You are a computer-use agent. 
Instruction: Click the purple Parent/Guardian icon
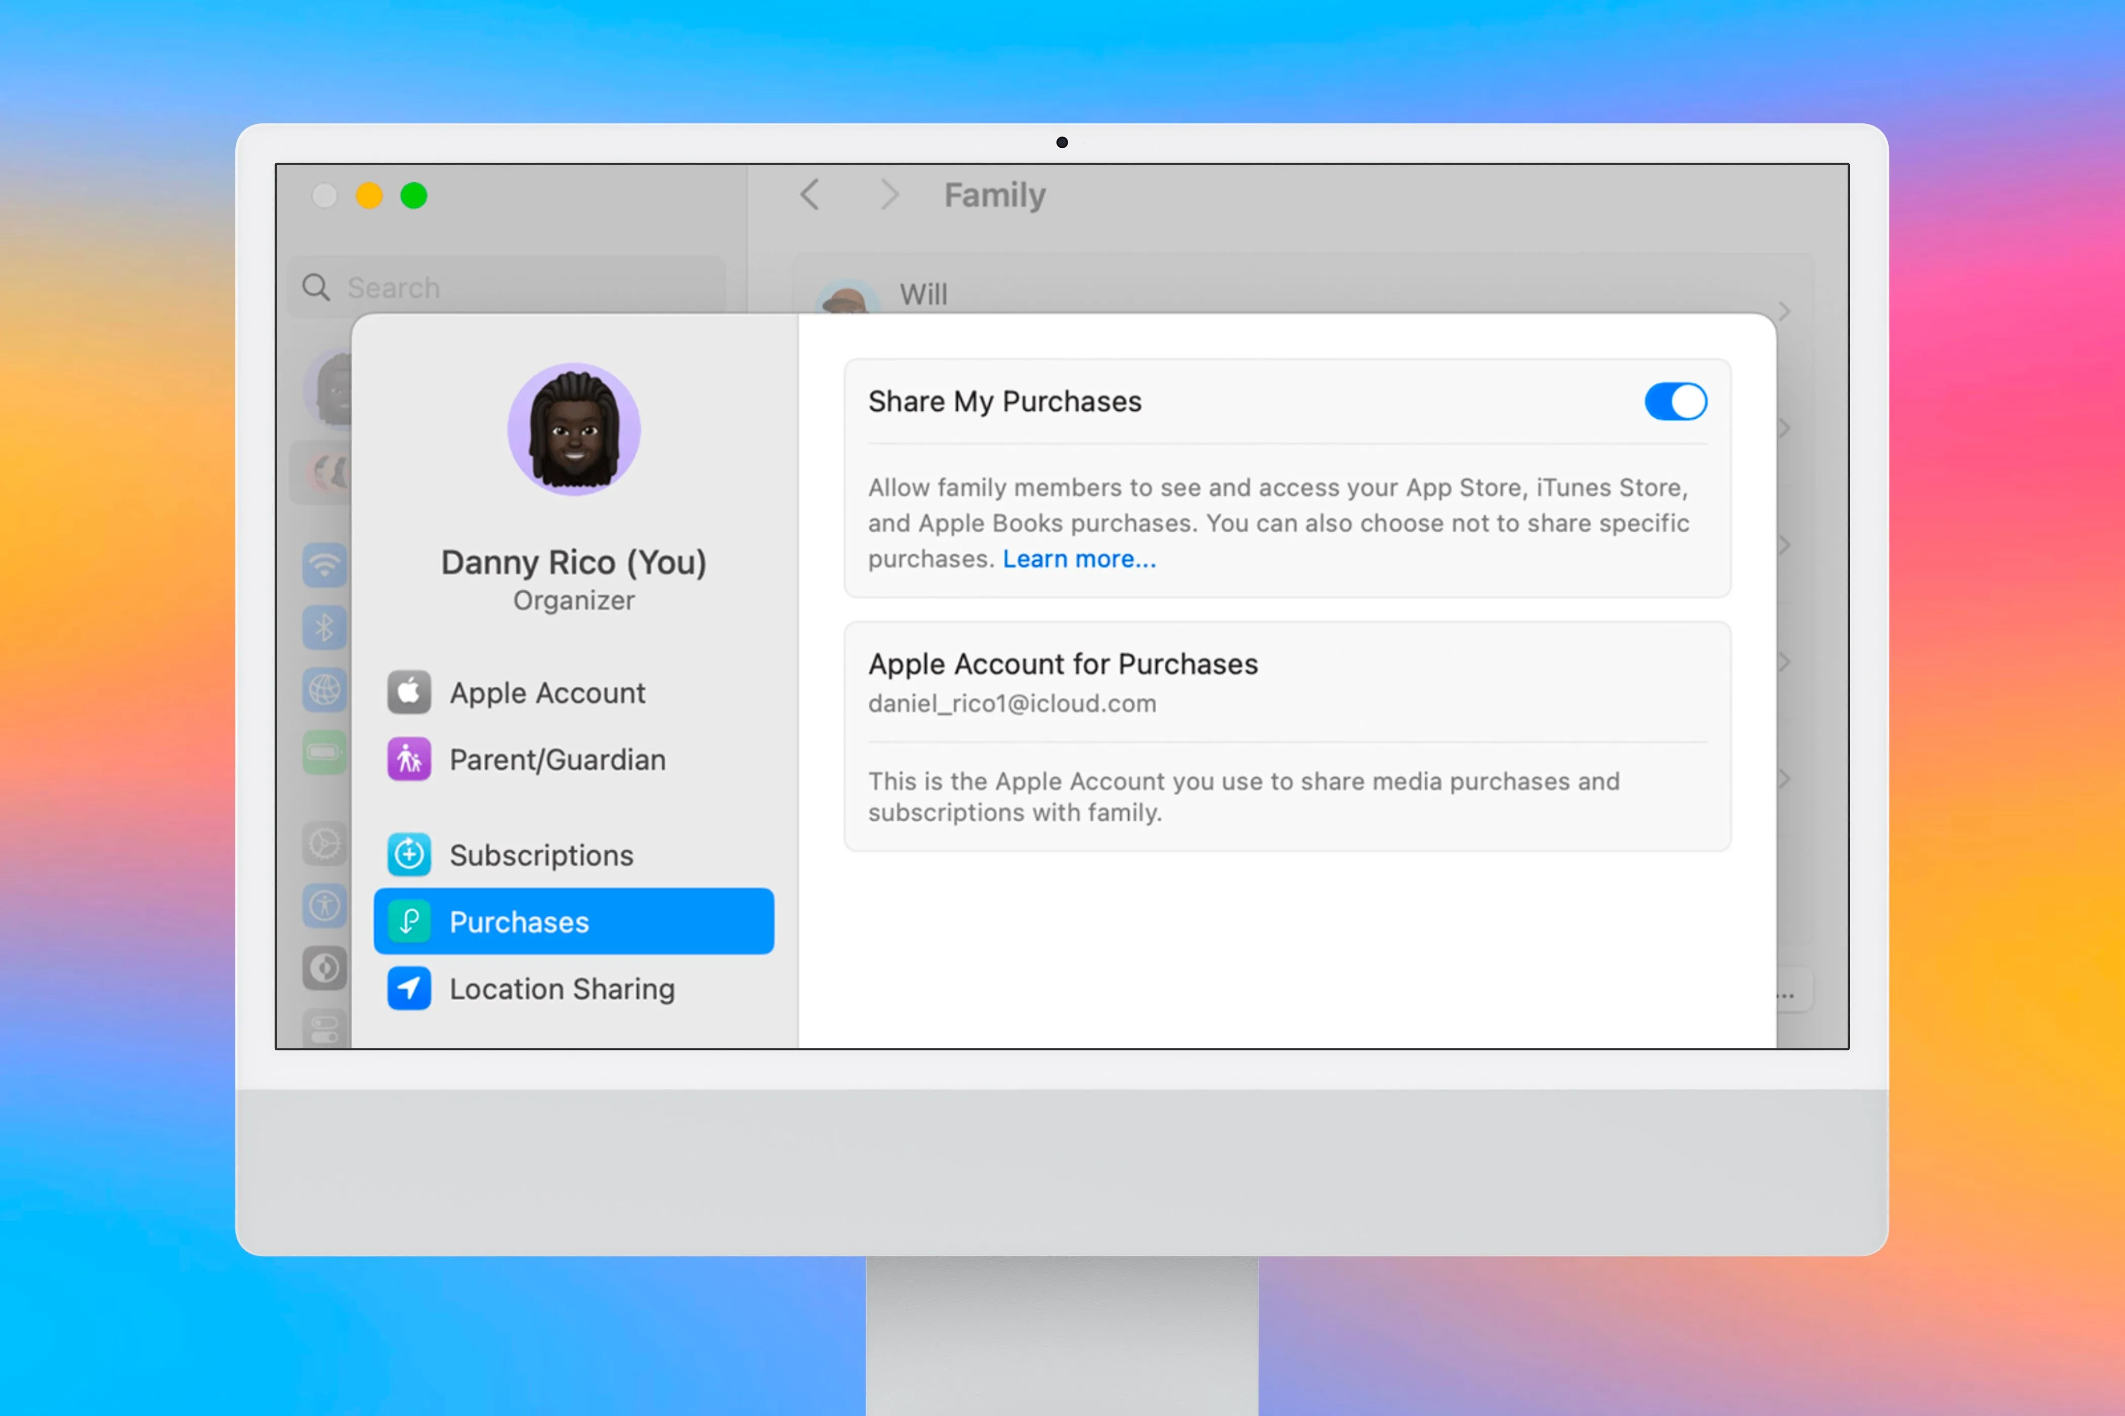(408, 760)
